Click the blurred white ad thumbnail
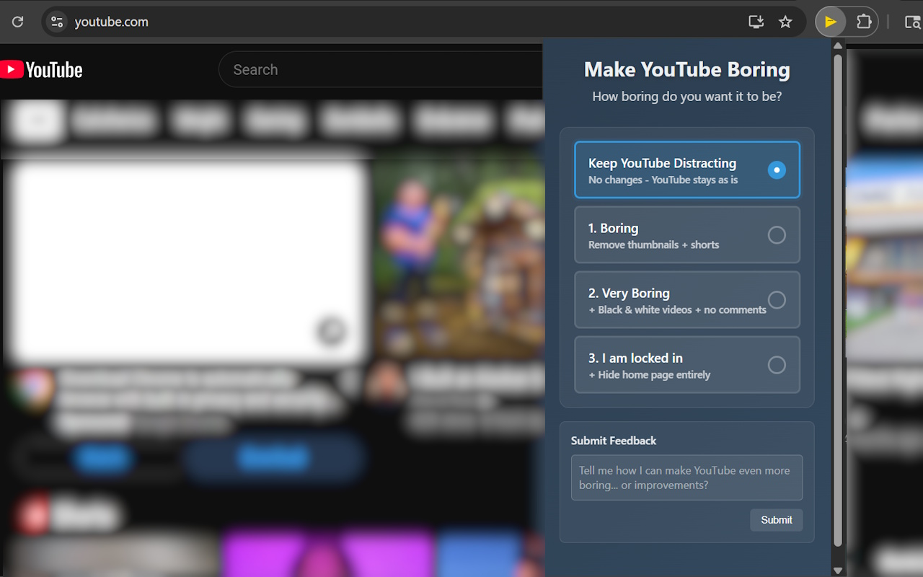This screenshot has width=923, height=577. [187, 261]
